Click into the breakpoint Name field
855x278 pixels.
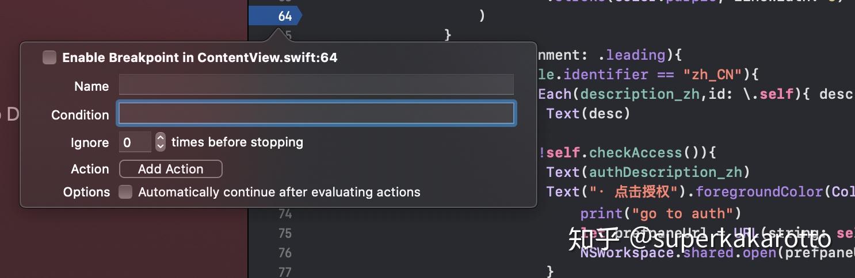pyautogui.click(x=316, y=85)
